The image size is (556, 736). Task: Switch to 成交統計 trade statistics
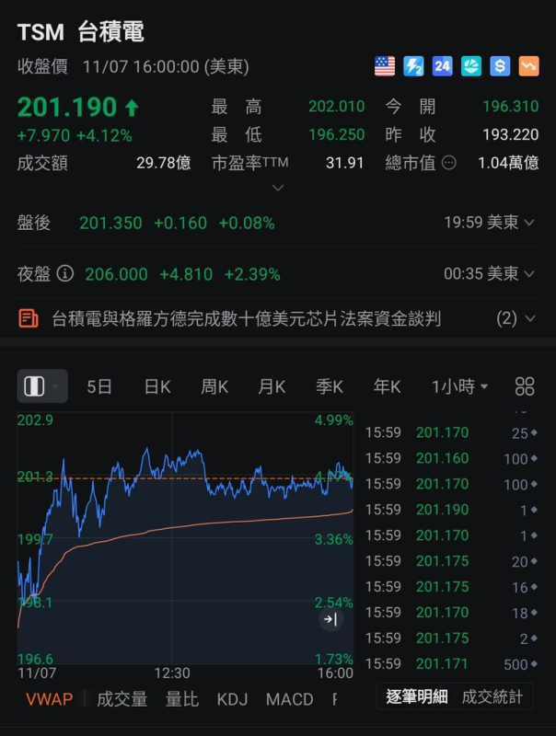[492, 697]
